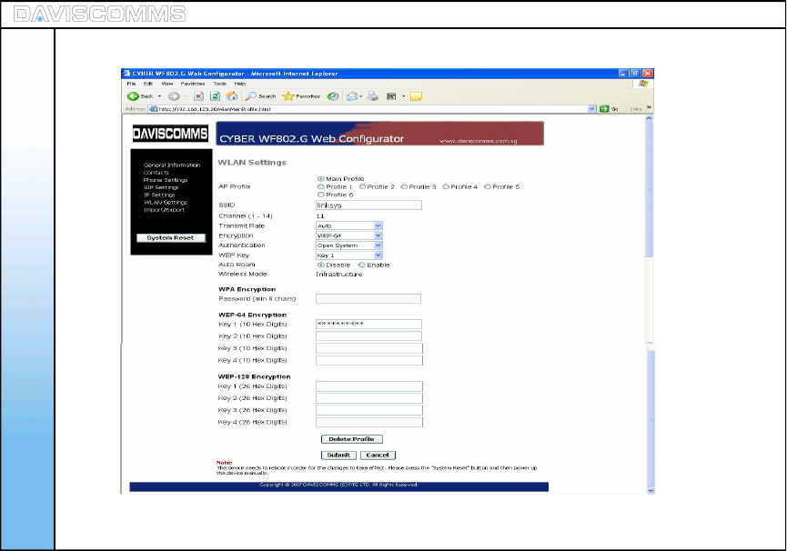The image size is (787, 551).
Task: Click the System Reset button
Action: coord(171,238)
